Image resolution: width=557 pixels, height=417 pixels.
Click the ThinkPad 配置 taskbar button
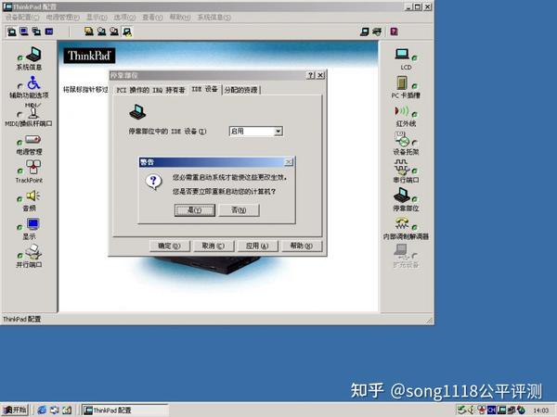pyautogui.click(x=124, y=410)
